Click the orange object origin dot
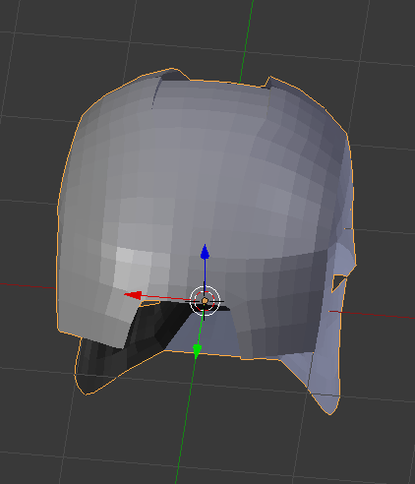This screenshot has width=415, height=484. pos(205,301)
